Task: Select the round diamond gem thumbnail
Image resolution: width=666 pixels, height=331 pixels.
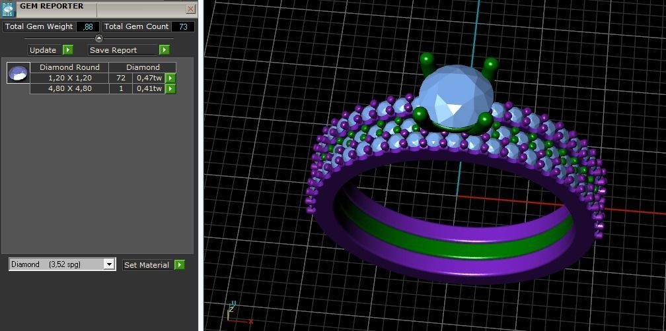Action: point(18,73)
